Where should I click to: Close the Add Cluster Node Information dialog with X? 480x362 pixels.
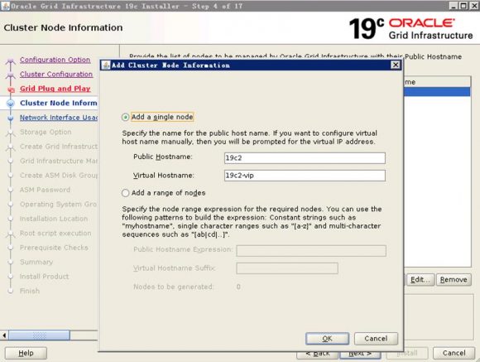click(396, 65)
